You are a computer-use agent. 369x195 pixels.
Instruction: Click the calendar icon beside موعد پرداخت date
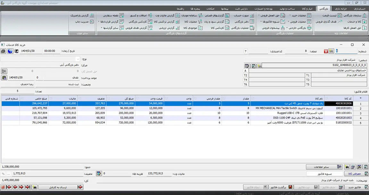(x=4, y=78)
